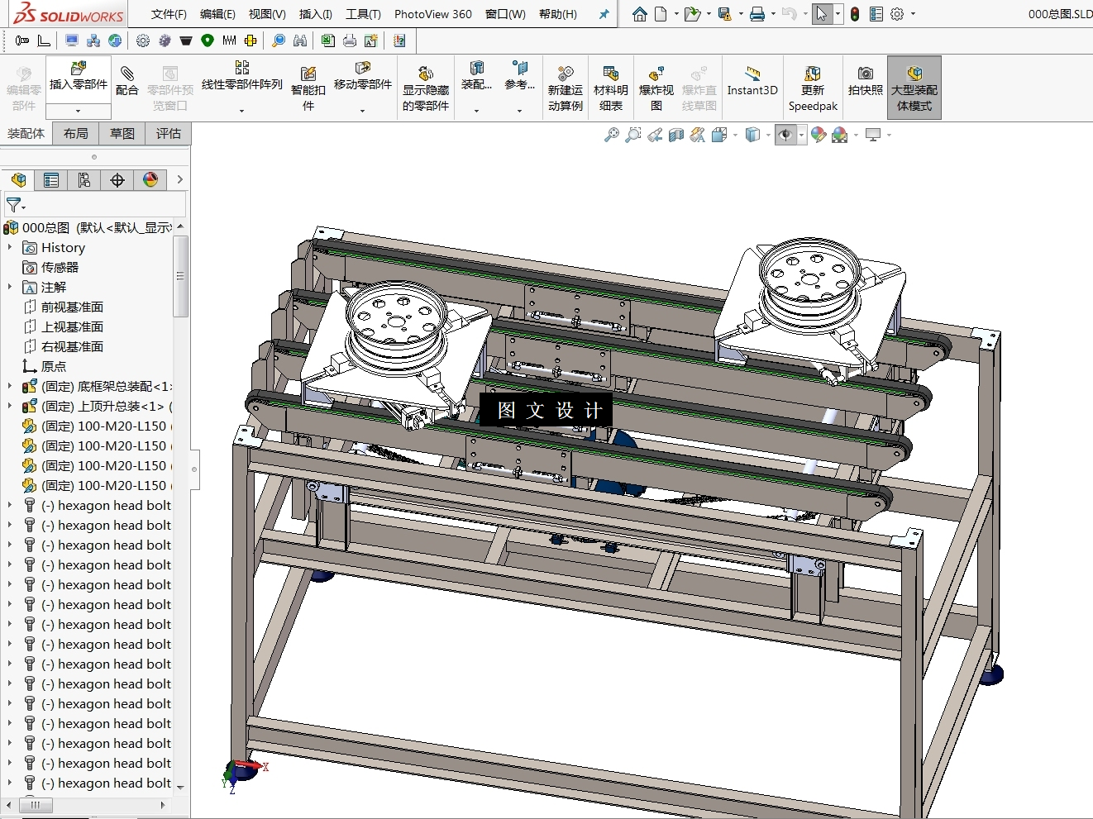Expand the History tree node
Screen dimensions: 1093x819
point(10,247)
